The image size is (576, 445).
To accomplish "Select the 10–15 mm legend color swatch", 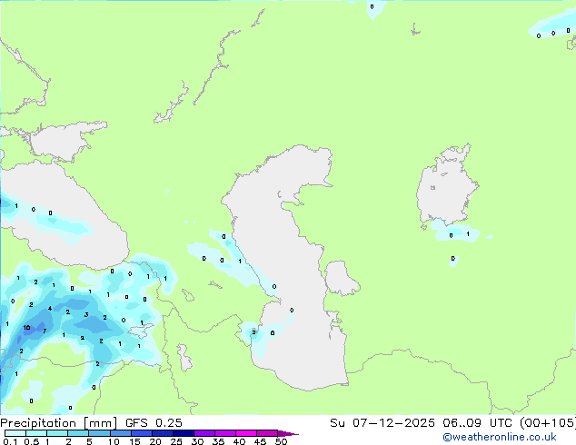I will pos(122,433).
